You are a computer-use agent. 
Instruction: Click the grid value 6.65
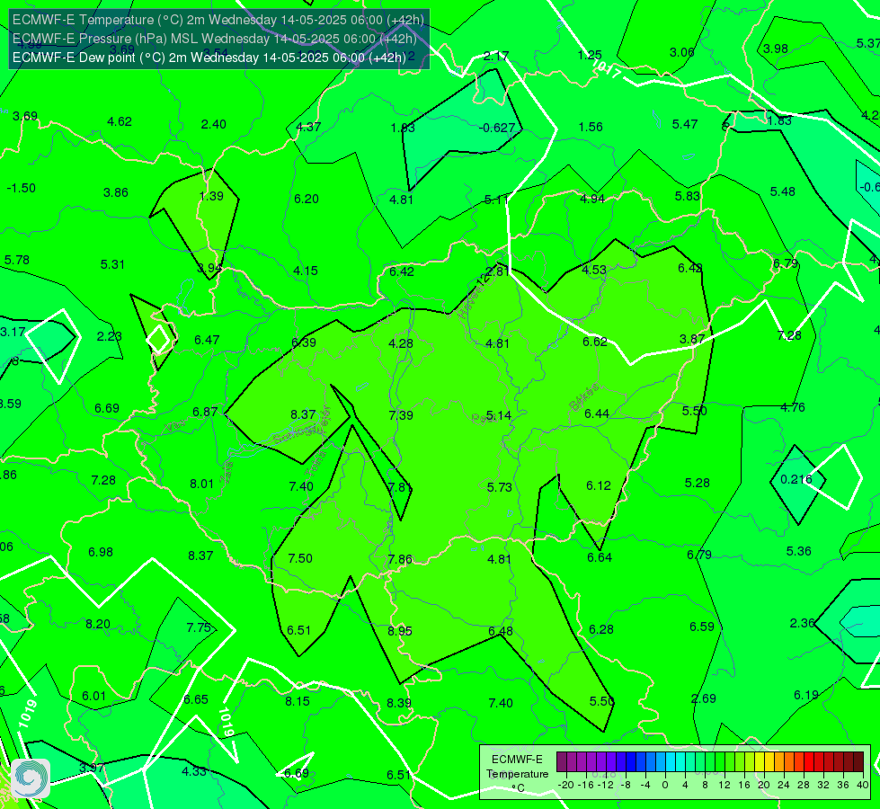click(x=196, y=699)
